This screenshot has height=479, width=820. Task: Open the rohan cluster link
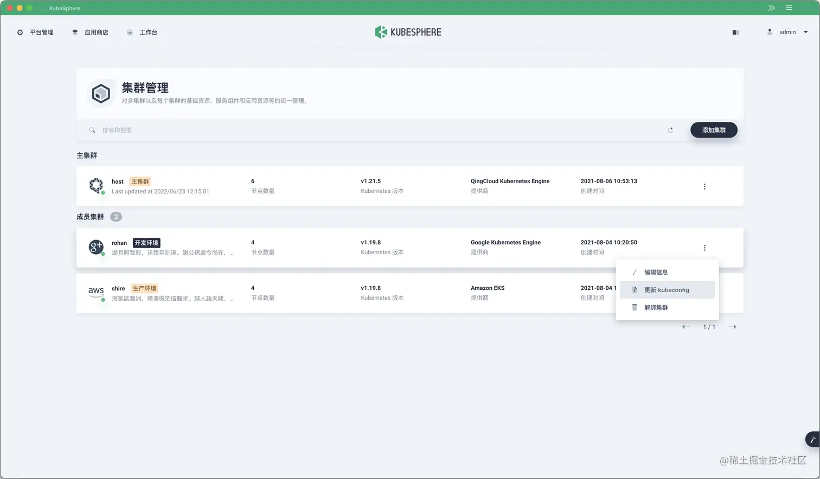pos(119,243)
